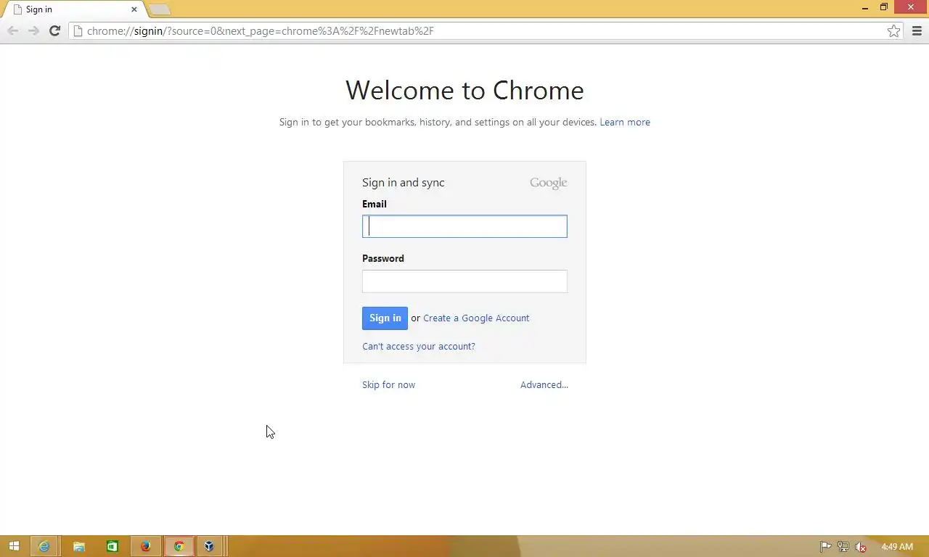Open the Create a Google Account link

coord(476,318)
